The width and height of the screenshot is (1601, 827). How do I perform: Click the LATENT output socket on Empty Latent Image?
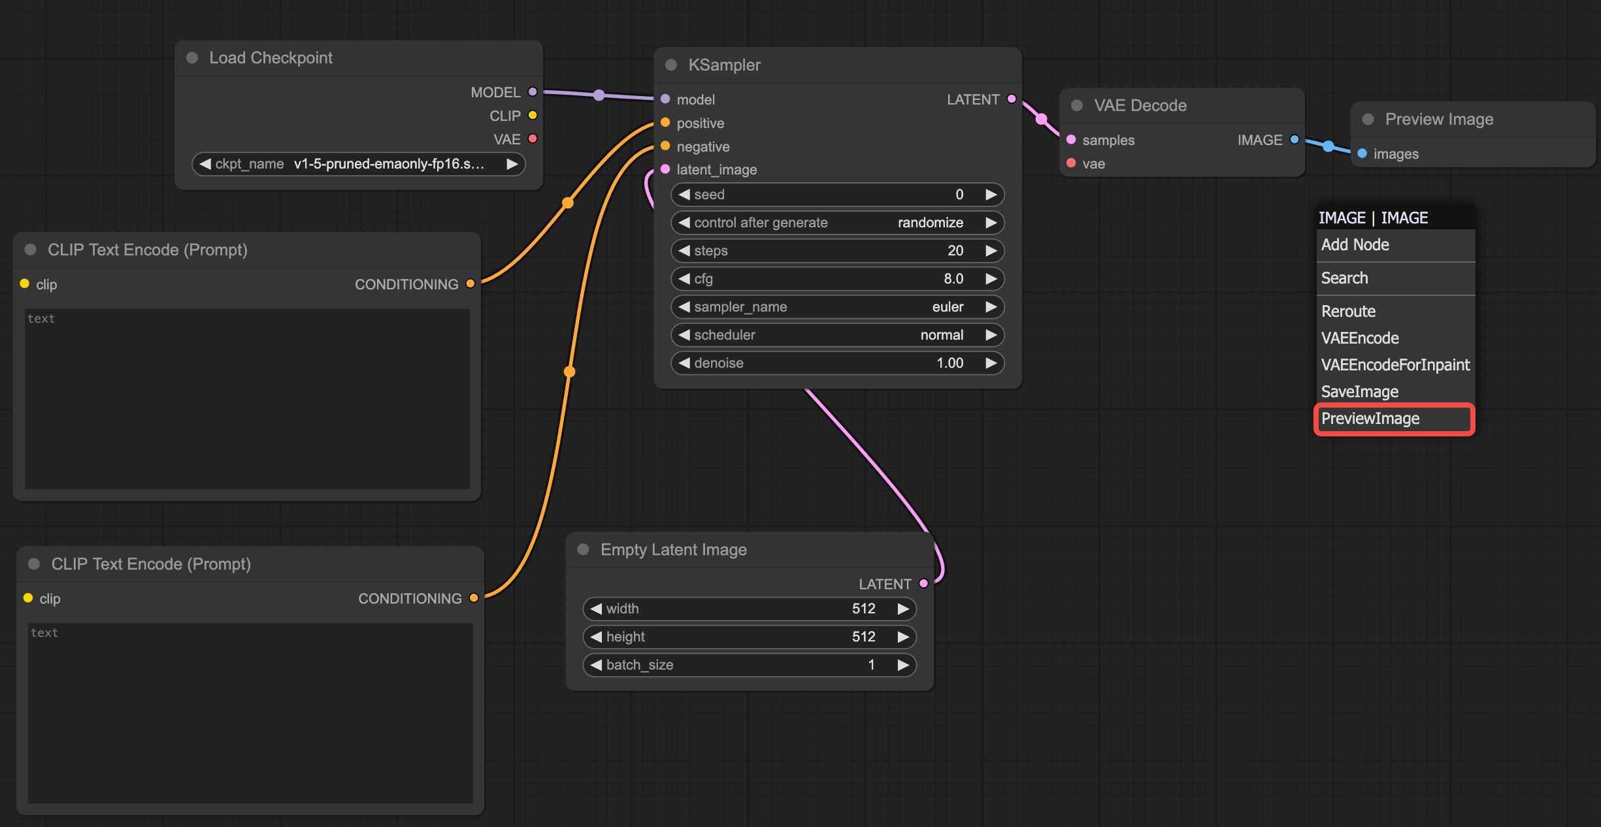pos(923,583)
